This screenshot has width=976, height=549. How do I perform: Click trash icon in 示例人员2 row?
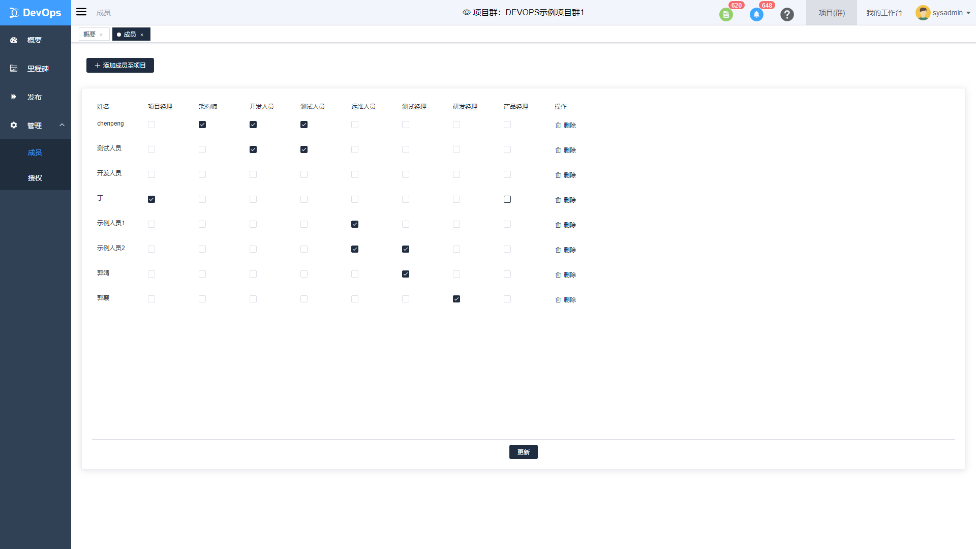558,250
